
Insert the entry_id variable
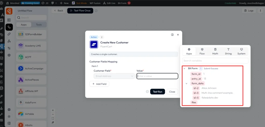click(196, 78)
